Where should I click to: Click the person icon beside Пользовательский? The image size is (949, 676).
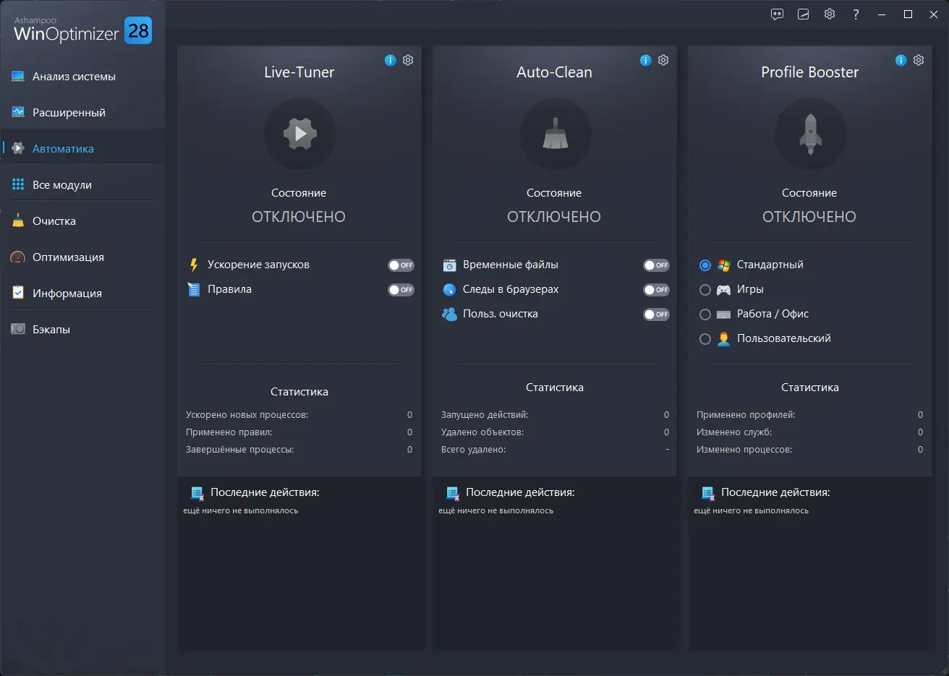723,339
